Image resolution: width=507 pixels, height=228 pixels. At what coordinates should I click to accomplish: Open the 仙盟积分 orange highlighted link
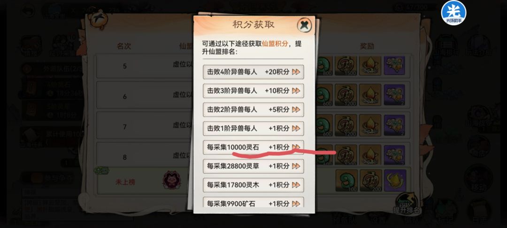(275, 44)
